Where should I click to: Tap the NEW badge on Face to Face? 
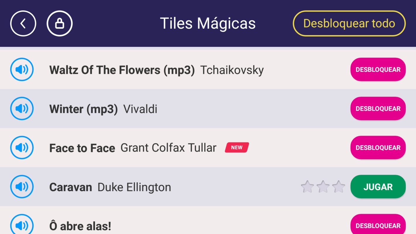(237, 148)
